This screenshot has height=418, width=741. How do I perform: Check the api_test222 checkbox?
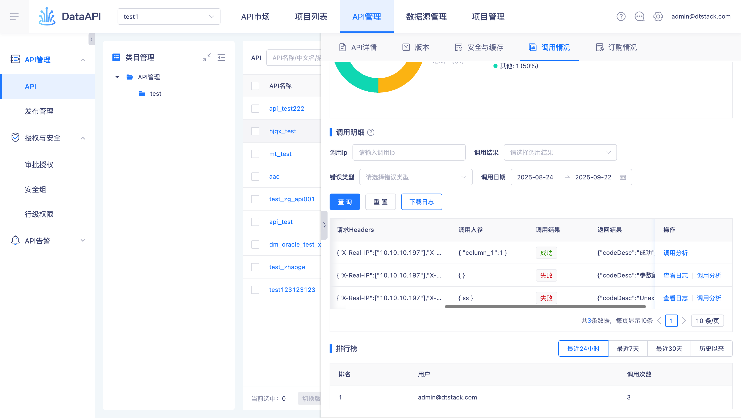[255, 108]
